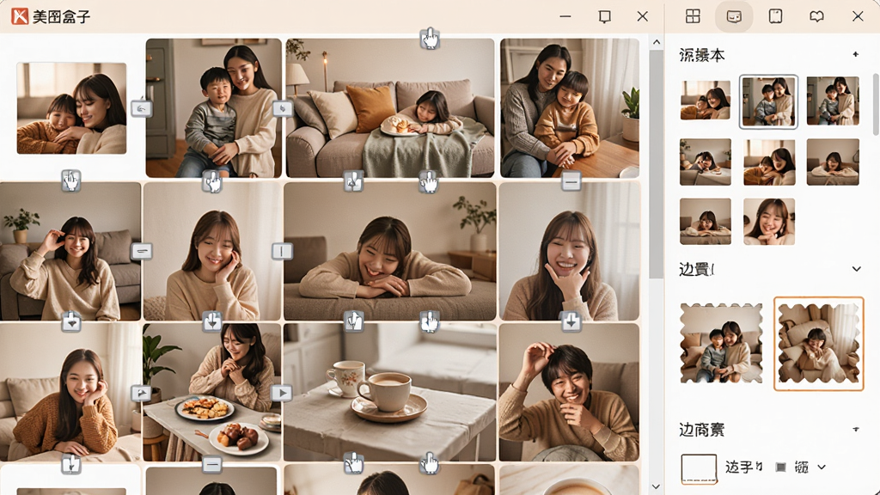This screenshot has height=495, width=880.
Task: Maximize the main collage window
Action: click(x=604, y=17)
